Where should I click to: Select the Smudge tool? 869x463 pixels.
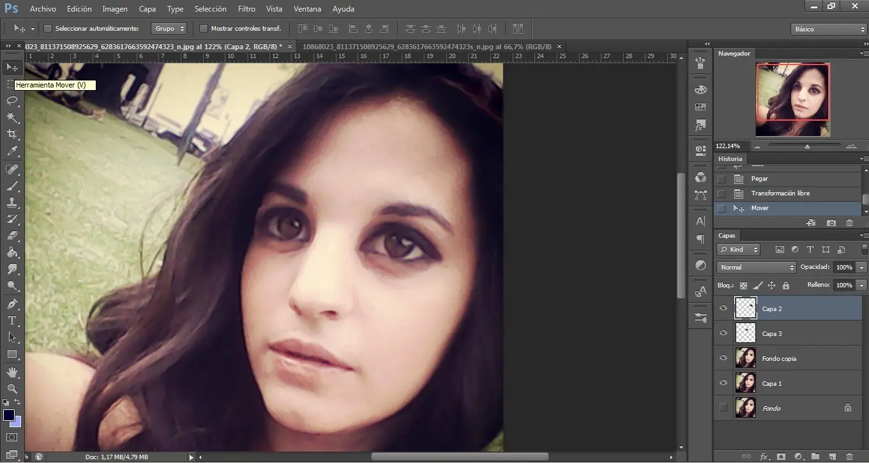point(12,269)
